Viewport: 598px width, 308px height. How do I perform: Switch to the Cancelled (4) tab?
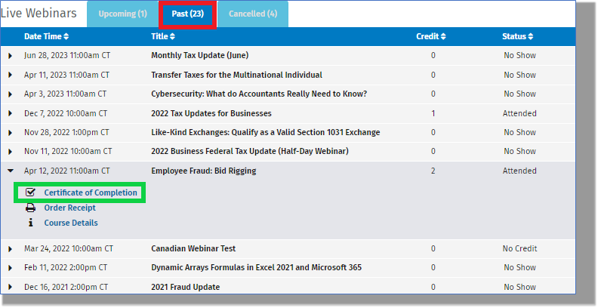pos(253,14)
